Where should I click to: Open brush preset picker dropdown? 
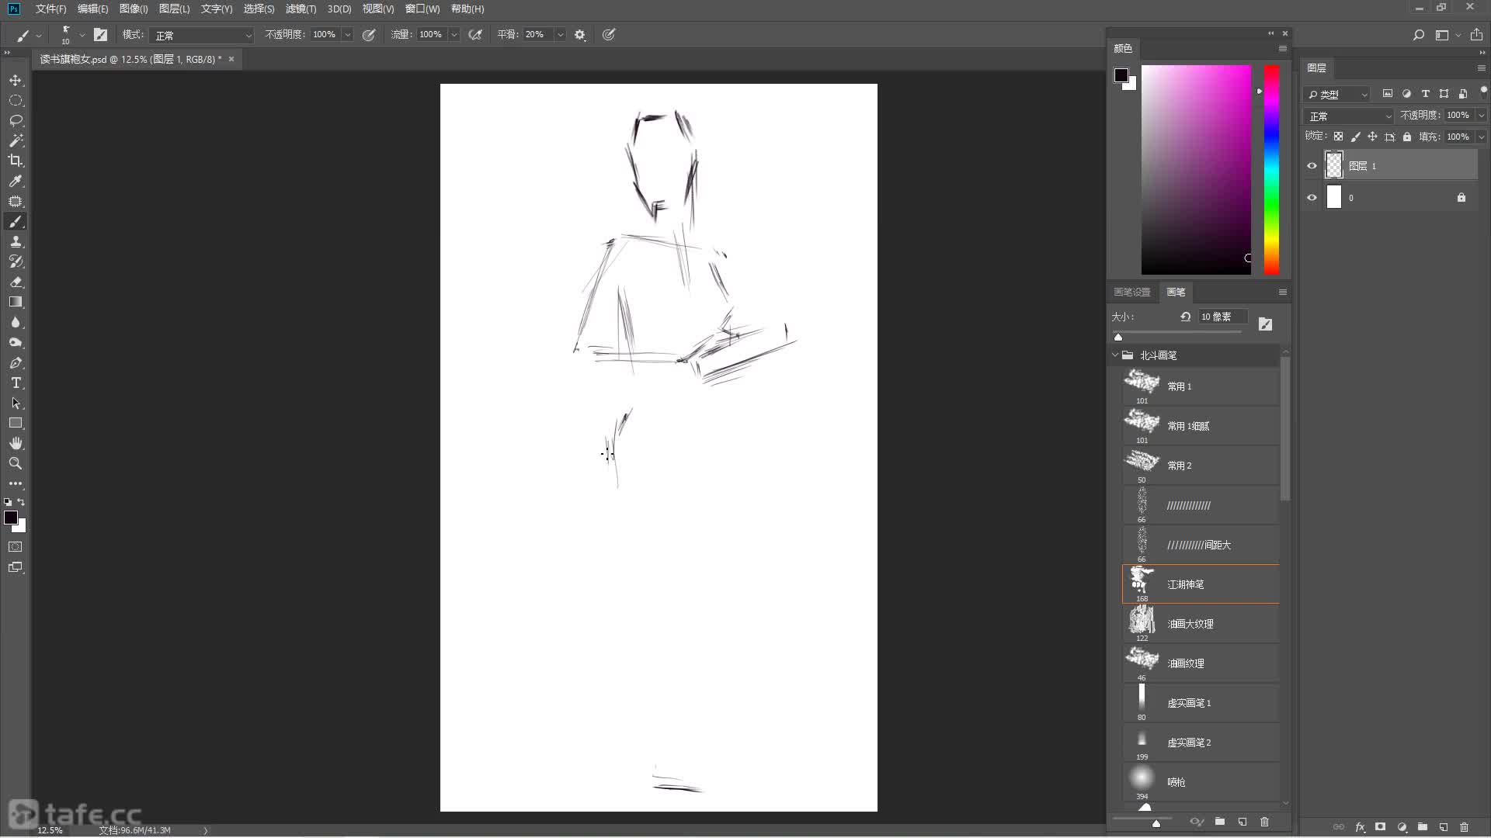[82, 35]
